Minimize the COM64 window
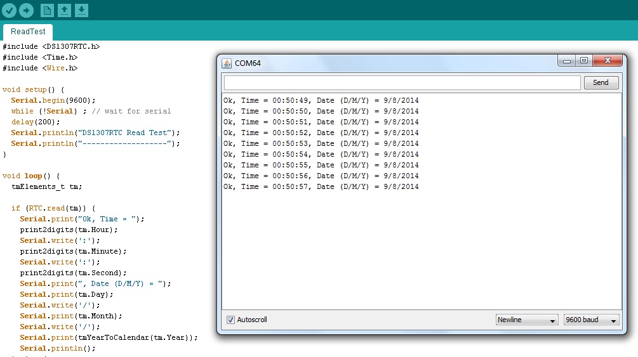 pyautogui.click(x=567, y=61)
